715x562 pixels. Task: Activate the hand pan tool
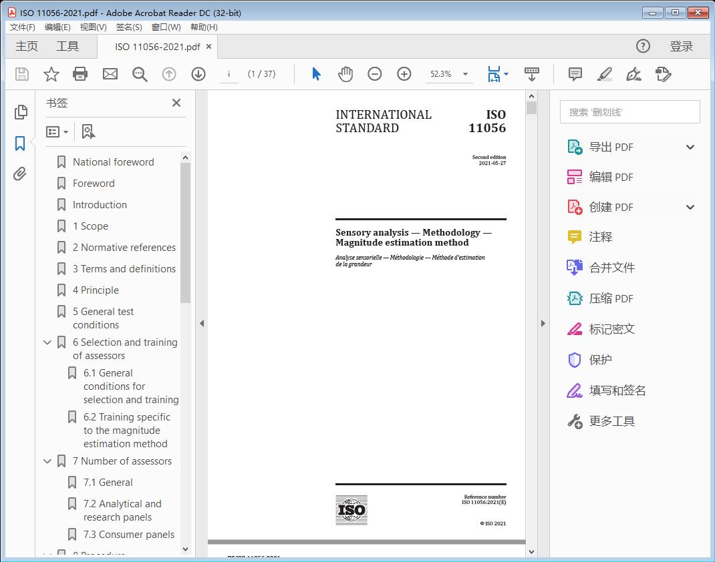click(345, 74)
